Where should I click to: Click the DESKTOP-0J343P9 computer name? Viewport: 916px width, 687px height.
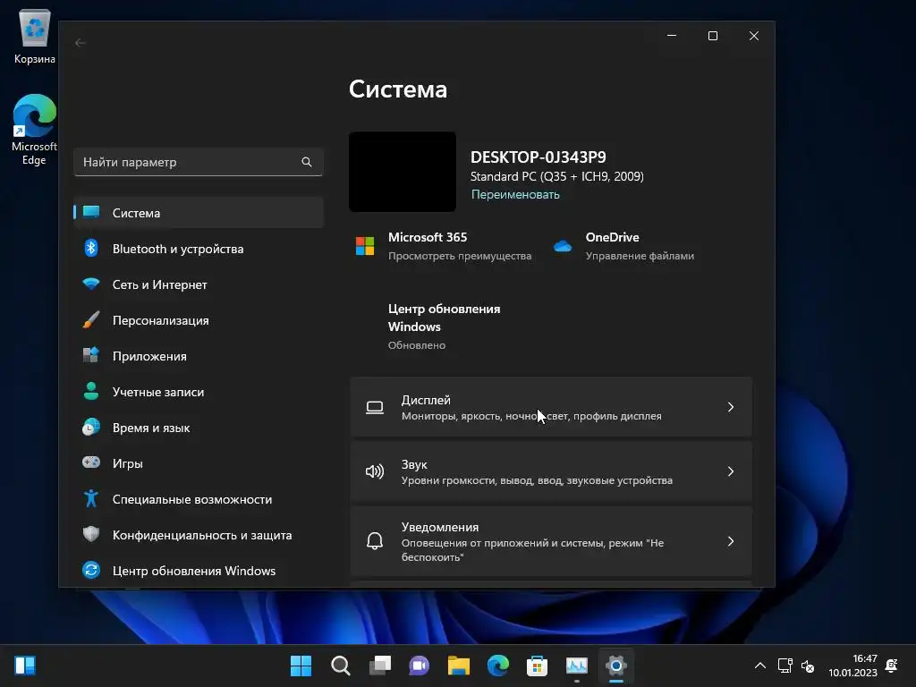[x=538, y=157]
